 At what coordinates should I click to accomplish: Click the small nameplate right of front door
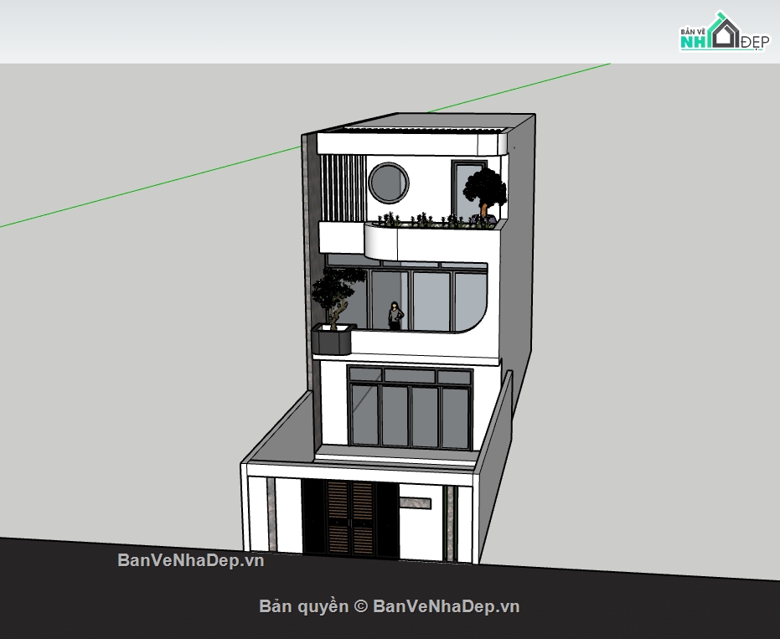click(x=414, y=502)
